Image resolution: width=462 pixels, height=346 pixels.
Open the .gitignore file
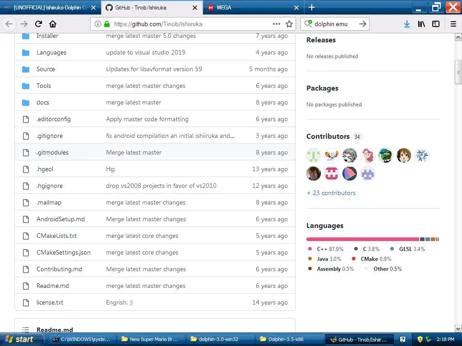[50, 136]
